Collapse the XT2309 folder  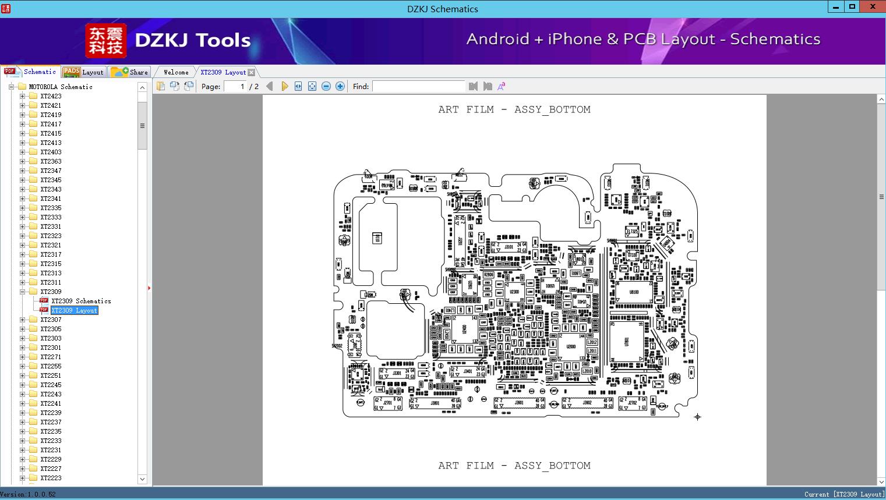(x=22, y=292)
